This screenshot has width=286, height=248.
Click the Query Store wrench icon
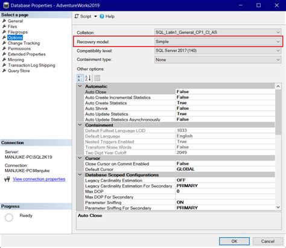(4, 71)
